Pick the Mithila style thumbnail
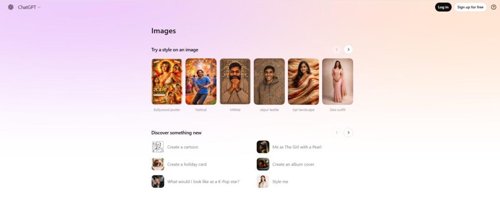The image size is (500, 199). [235, 81]
